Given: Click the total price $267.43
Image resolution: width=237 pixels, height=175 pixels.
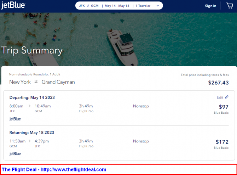Looking at the screenshot, I should click(218, 83).
